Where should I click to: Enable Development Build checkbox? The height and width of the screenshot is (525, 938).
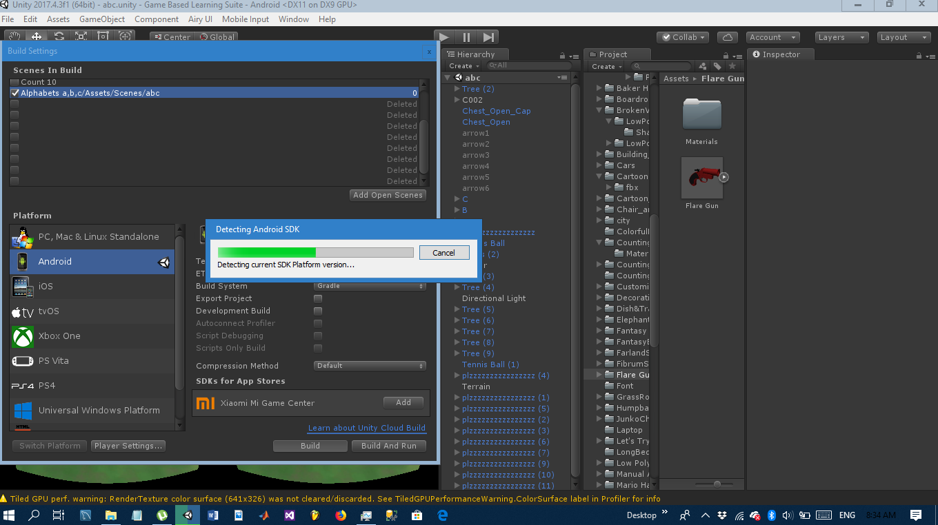[318, 311]
